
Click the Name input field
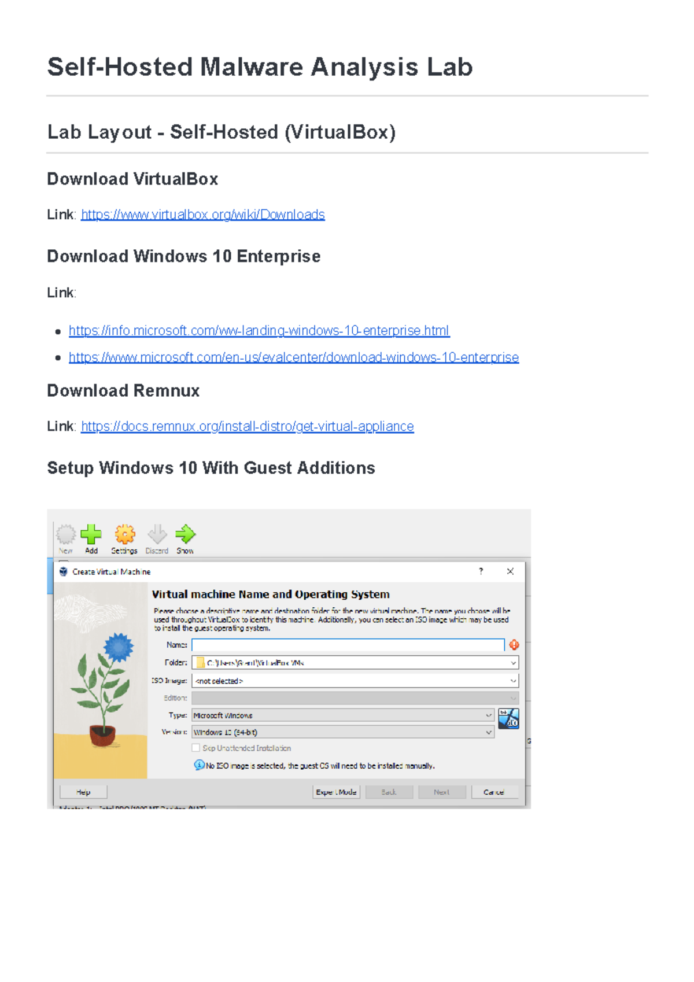click(x=348, y=645)
